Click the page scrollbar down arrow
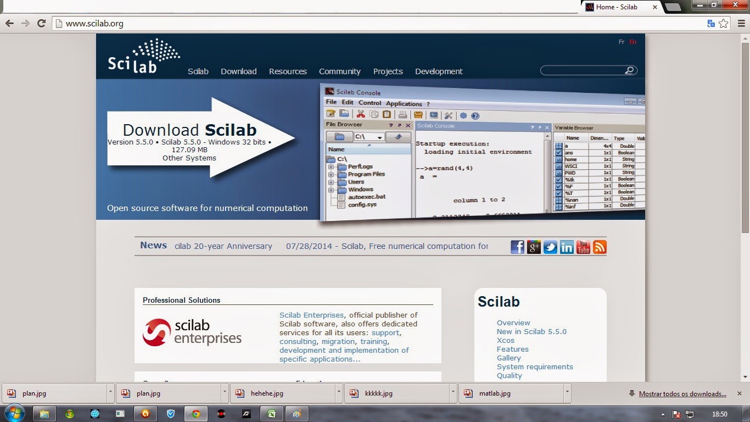Image resolution: width=750 pixels, height=422 pixels. 745,377
